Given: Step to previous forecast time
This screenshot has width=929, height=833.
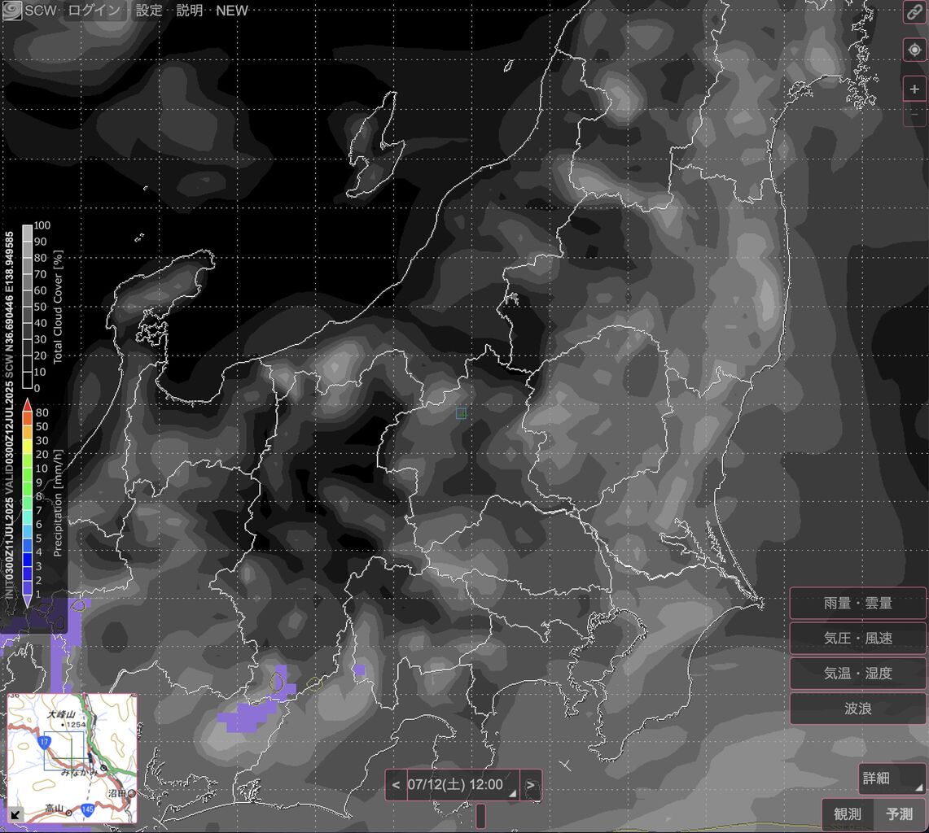Looking at the screenshot, I should 396,785.
